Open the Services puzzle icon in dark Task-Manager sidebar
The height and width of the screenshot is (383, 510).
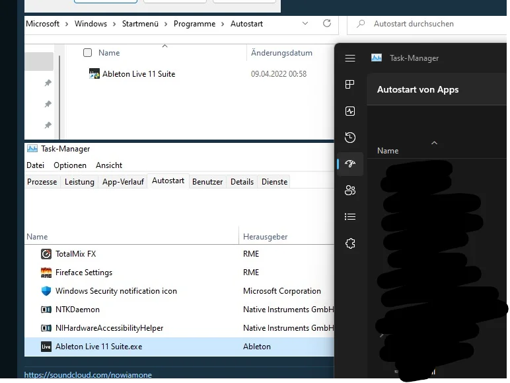click(x=350, y=243)
